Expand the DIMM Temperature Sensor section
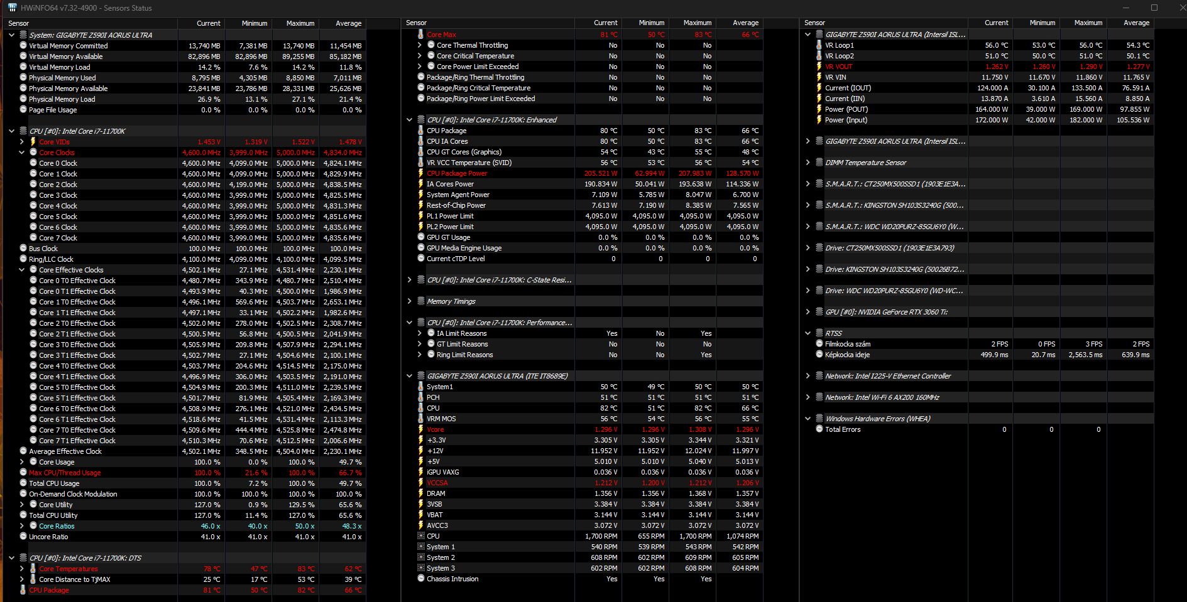Viewport: 1187px width, 602px height. [807, 163]
